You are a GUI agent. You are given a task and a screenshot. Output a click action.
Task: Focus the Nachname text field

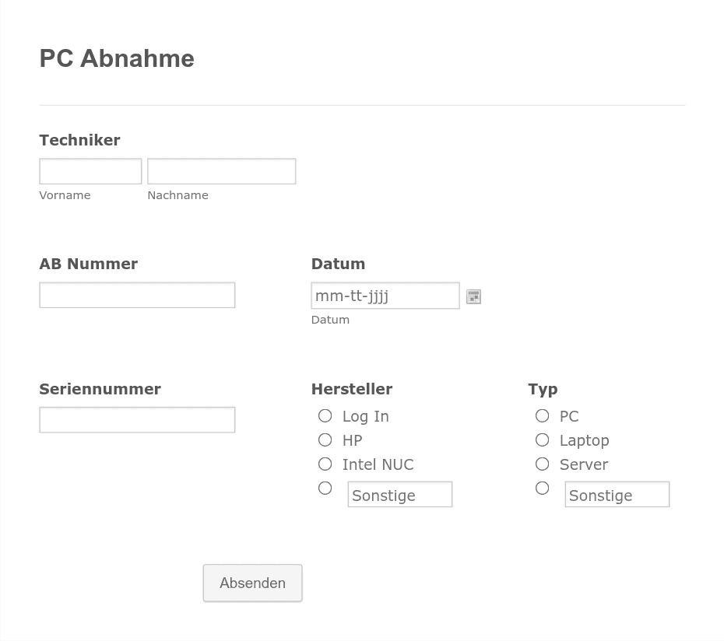[222, 171]
